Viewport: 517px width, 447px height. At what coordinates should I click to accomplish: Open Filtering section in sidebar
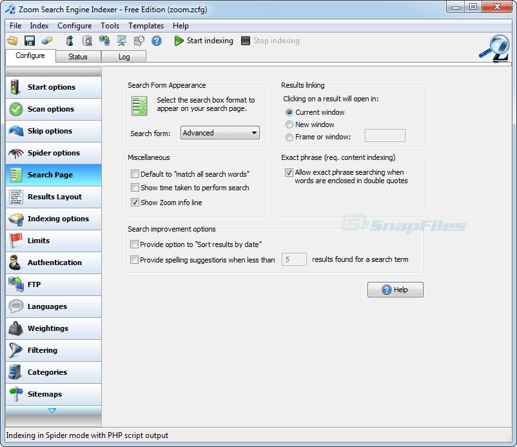click(54, 351)
